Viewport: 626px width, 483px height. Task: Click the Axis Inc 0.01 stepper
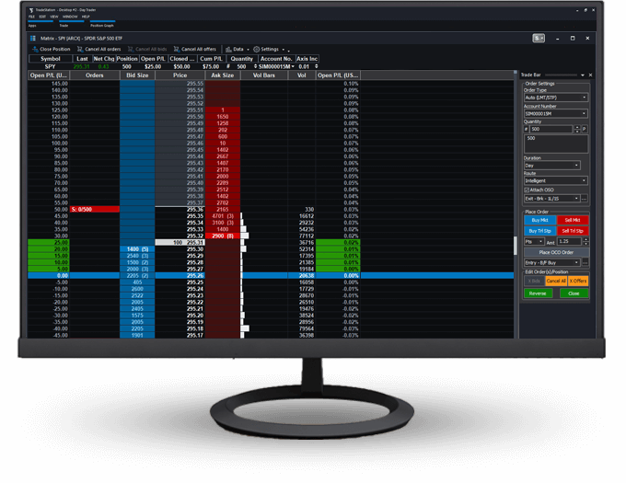316,66
